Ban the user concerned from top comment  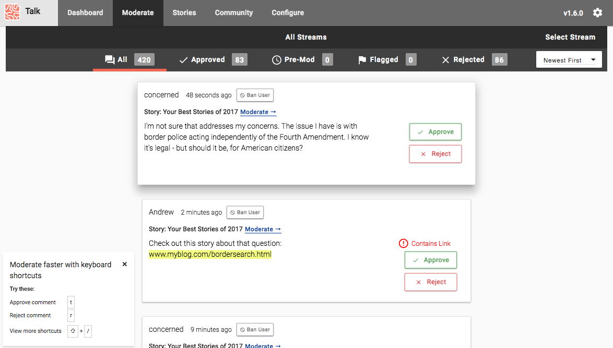click(255, 95)
